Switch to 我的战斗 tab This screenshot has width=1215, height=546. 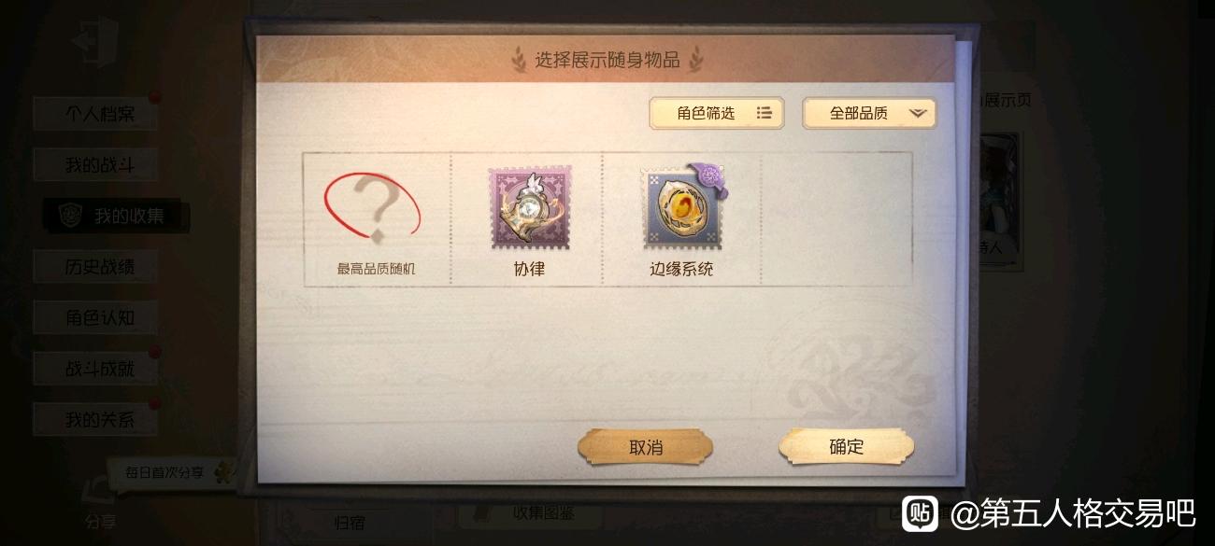click(x=99, y=165)
